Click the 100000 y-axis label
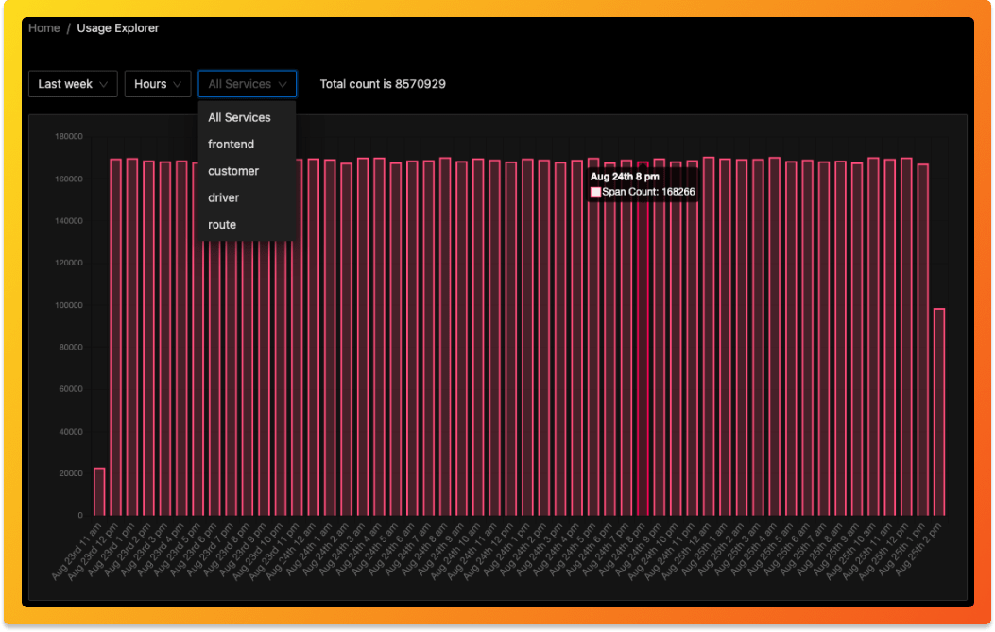This screenshot has height=632, width=995. (69, 305)
